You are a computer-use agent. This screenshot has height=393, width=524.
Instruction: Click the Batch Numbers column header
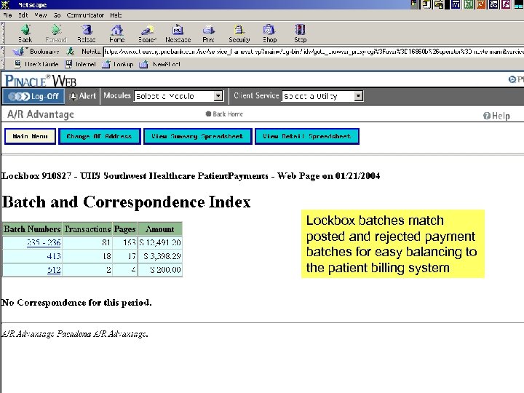click(x=32, y=229)
